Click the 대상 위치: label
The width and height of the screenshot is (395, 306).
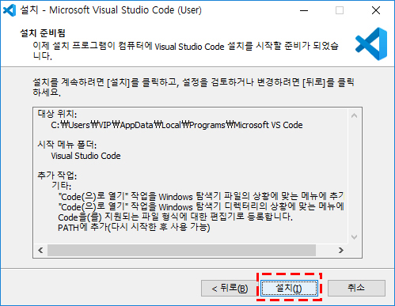coord(57,114)
